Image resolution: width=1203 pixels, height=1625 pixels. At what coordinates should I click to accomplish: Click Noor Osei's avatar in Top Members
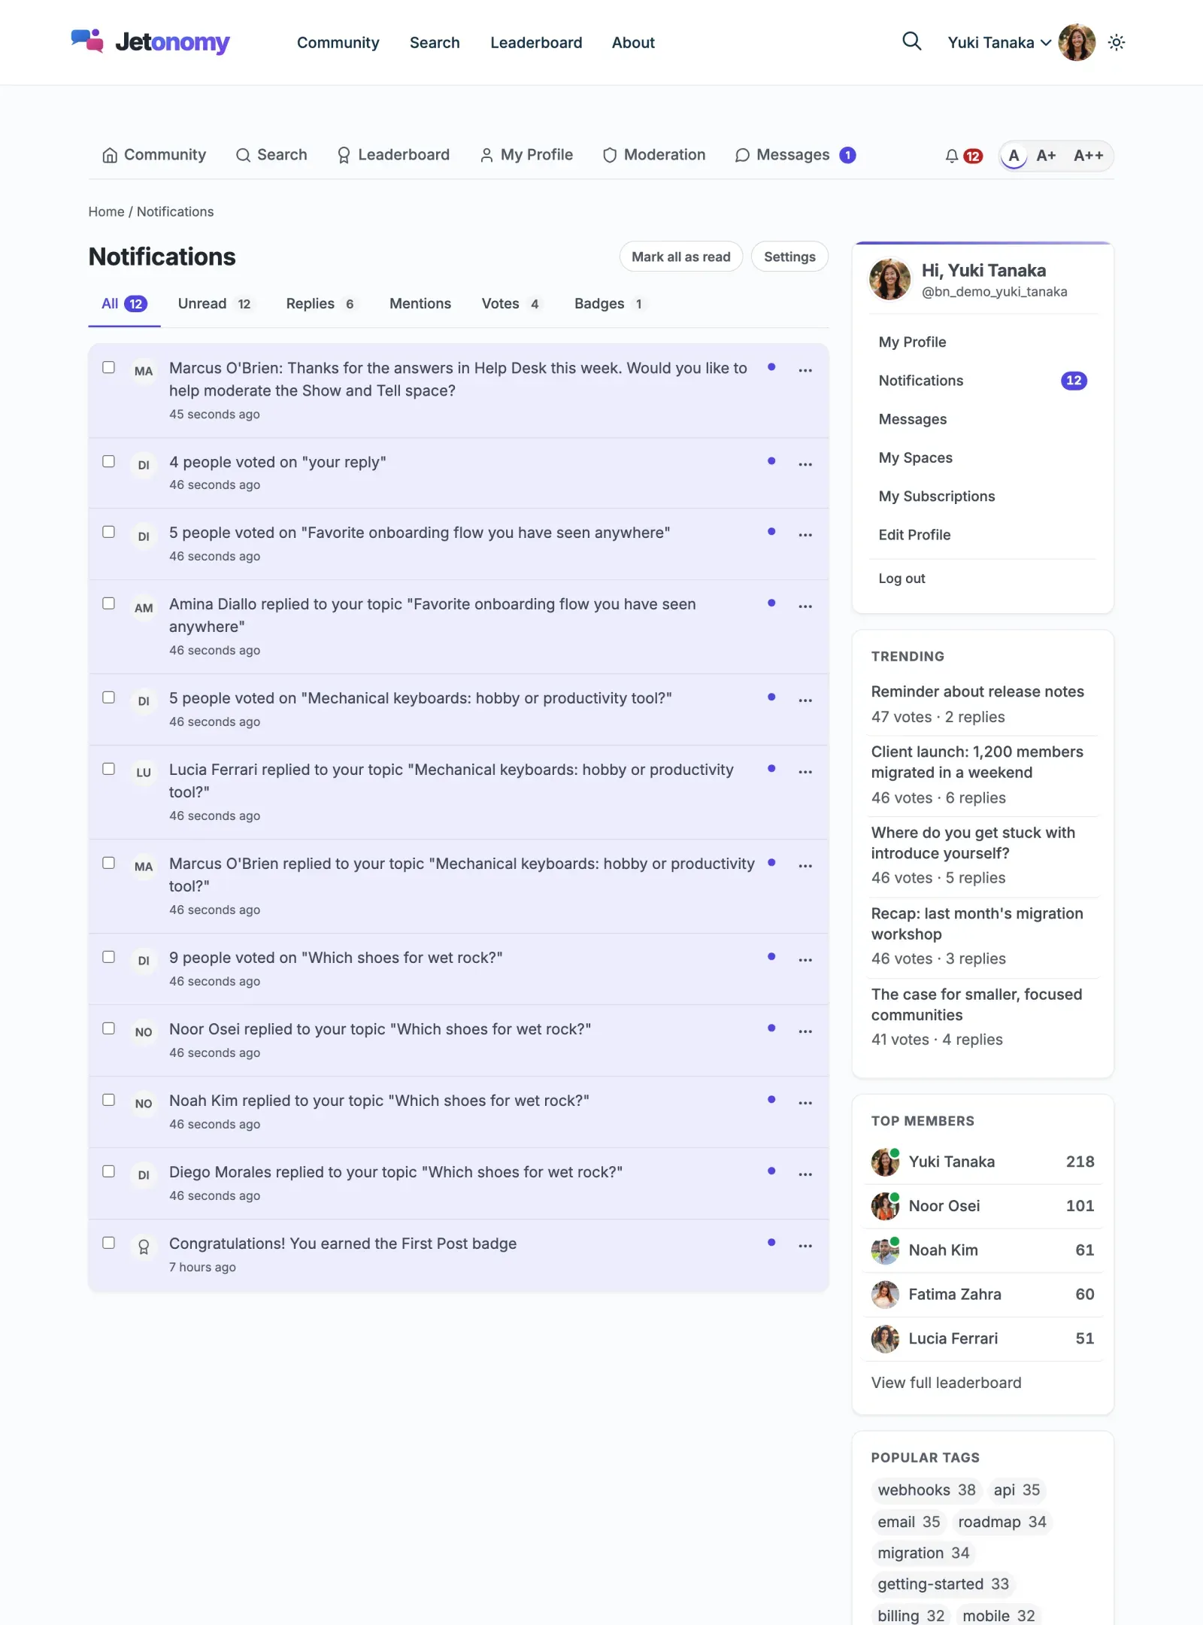coord(885,1206)
